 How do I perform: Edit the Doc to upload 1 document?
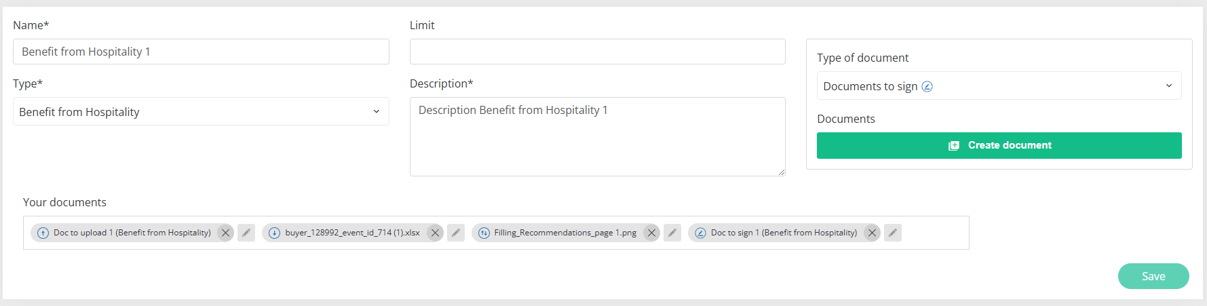(x=246, y=233)
